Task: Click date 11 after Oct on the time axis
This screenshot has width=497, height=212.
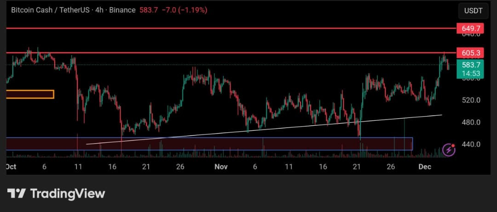Action: (x=78, y=167)
